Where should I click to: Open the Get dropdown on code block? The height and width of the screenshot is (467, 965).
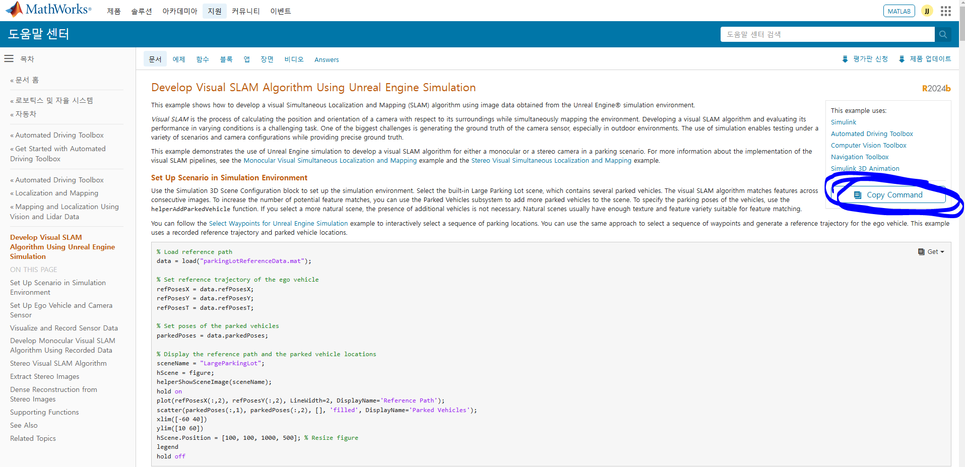coord(931,252)
